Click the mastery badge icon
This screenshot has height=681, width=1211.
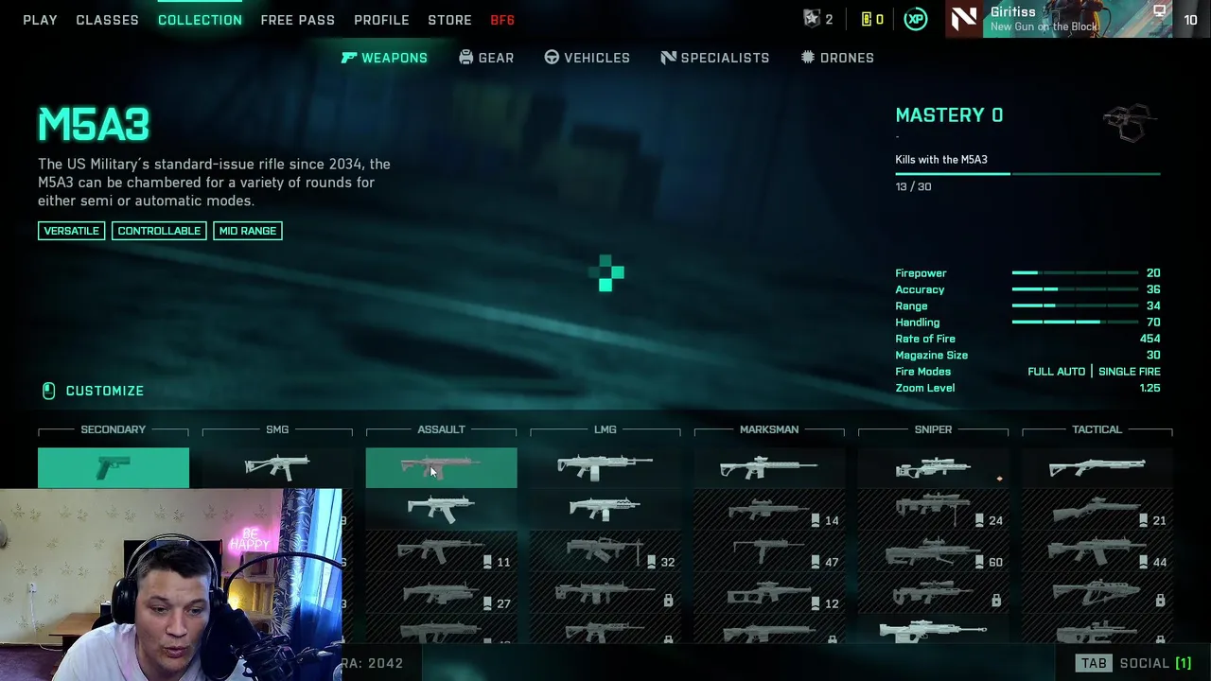click(1131, 123)
